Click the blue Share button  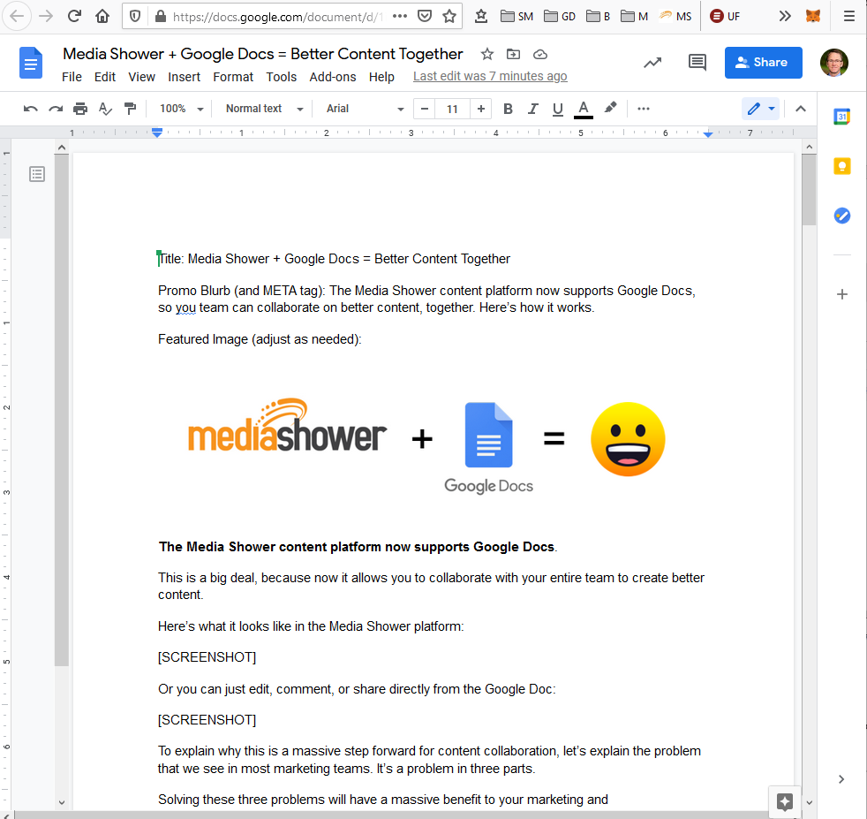(x=763, y=63)
